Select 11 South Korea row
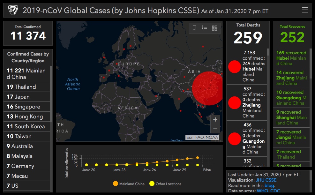This screenshot has height=195, width=315. pyautogui.click(x=27, y=126)
